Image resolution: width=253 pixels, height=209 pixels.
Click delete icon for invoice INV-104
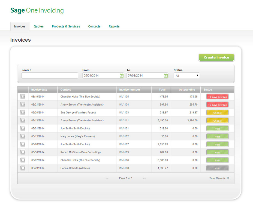tap(23, 104)
